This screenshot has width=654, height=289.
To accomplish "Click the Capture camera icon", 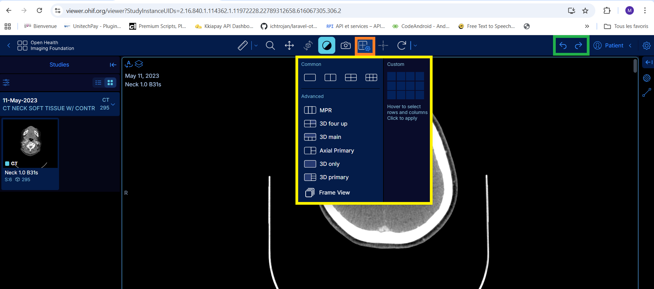I will [346, 45].
